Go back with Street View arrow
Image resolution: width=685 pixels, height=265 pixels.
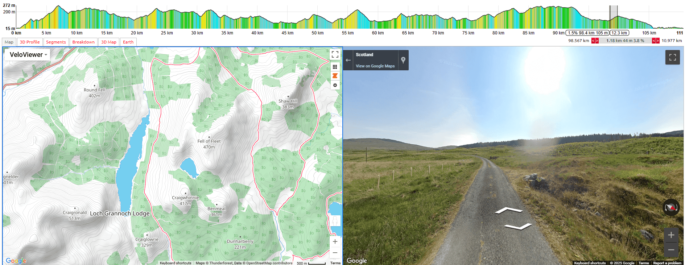point(348,60)
